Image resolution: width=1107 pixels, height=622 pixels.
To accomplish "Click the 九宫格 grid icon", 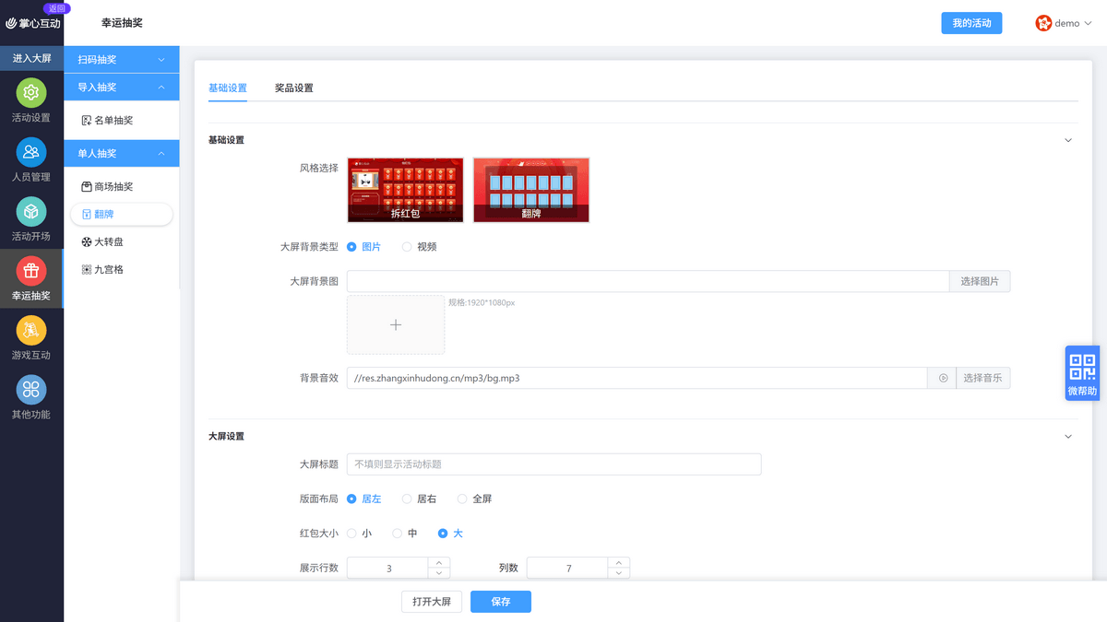I will [87, 270].
